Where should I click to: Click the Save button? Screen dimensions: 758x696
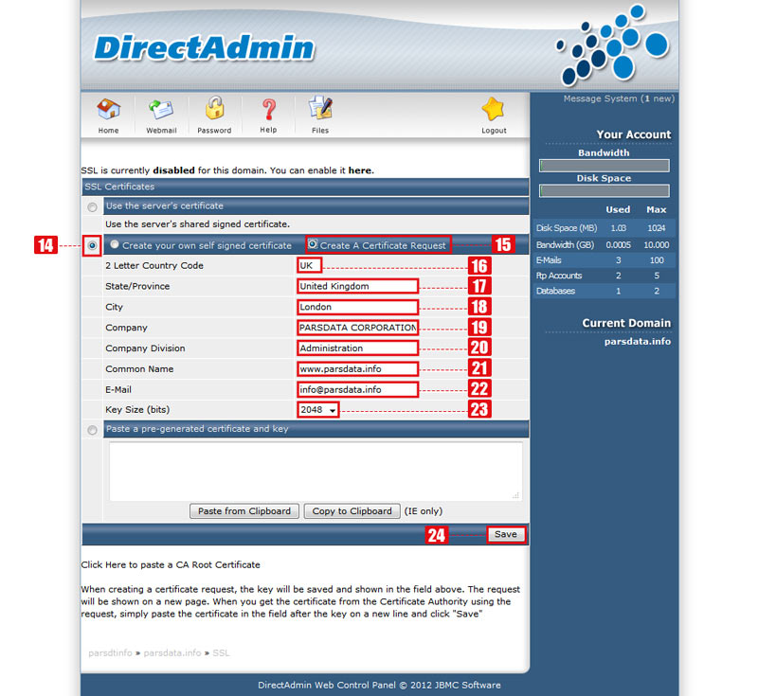point(506,534)
